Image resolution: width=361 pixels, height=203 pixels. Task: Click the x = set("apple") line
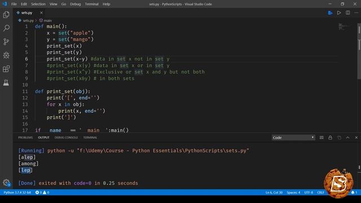click(70, 33)
